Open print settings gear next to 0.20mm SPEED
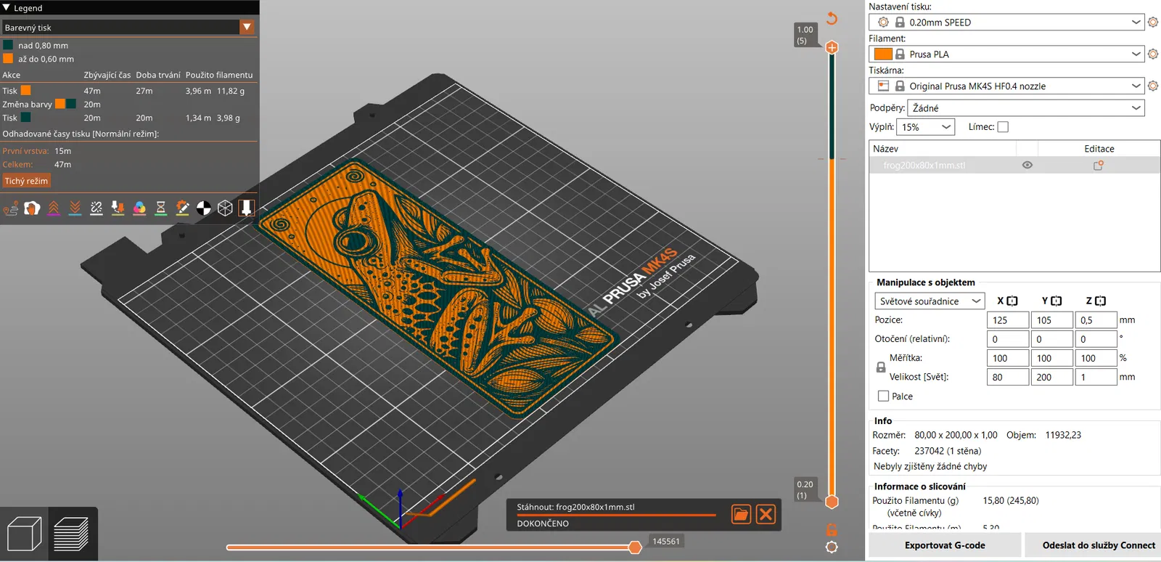 click(x=1153, y=22)
